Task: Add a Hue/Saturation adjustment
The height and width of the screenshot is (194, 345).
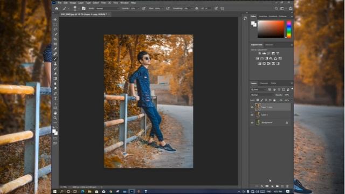Action: (257, 59)
